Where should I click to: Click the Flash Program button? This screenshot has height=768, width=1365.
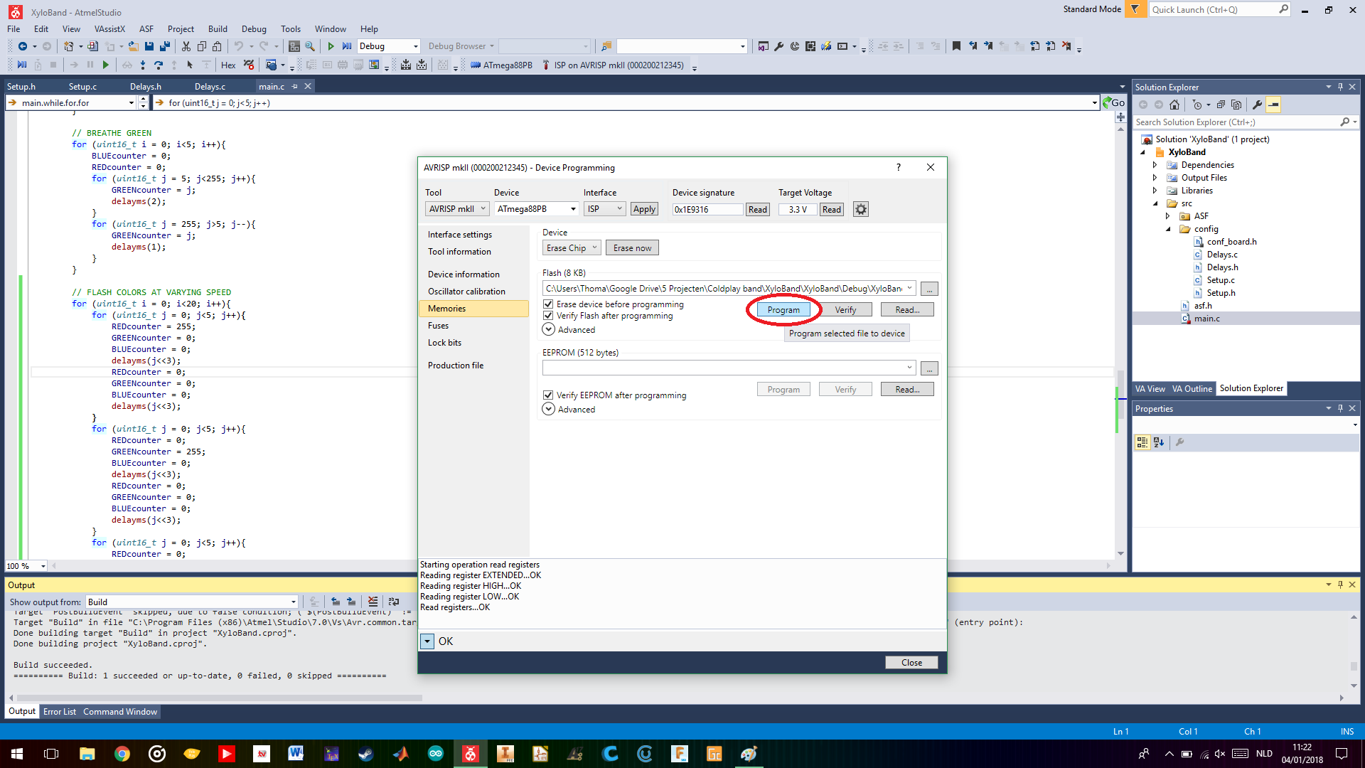tap(783, 310)
